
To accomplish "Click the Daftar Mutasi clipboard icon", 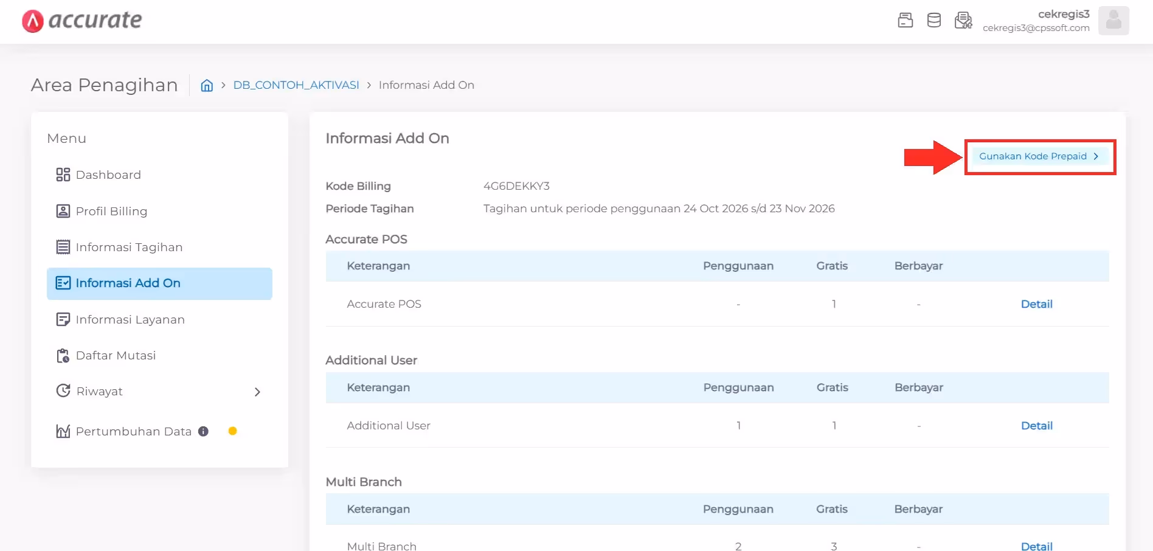I will tap(63, 355).
